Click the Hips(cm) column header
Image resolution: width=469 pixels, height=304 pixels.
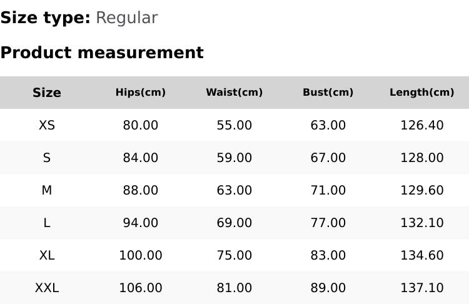coord(141,93)
